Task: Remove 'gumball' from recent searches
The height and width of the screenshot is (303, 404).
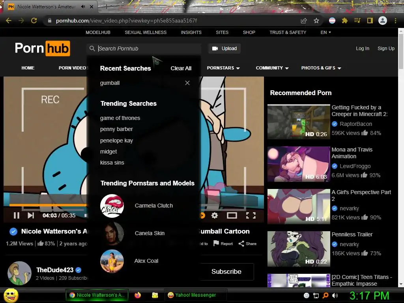Action: pyautogui.click(x=187, y=83)
